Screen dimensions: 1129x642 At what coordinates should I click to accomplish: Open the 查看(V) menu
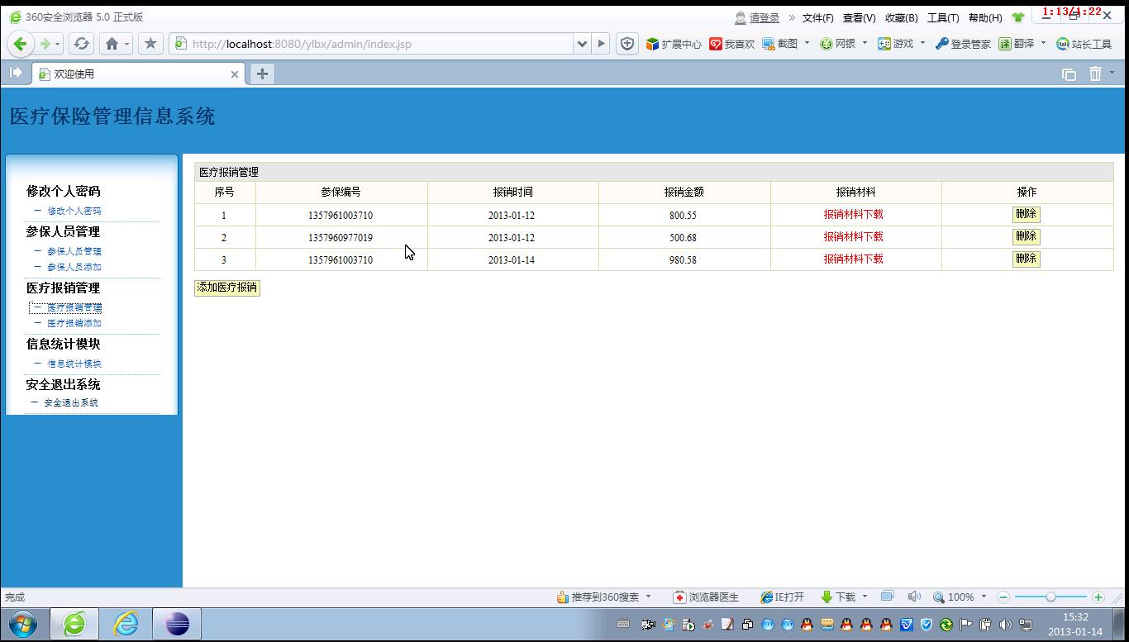pyautogui.click(x=859, y=17)
